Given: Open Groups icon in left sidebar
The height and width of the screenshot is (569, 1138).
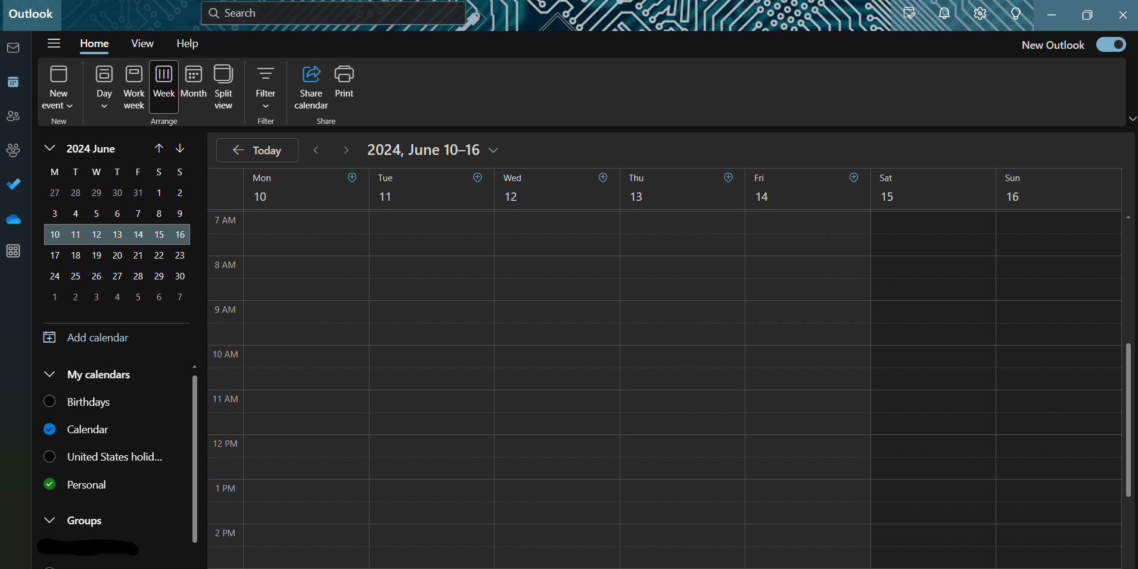Looking at the screenshot, I should tap(13, 150).
